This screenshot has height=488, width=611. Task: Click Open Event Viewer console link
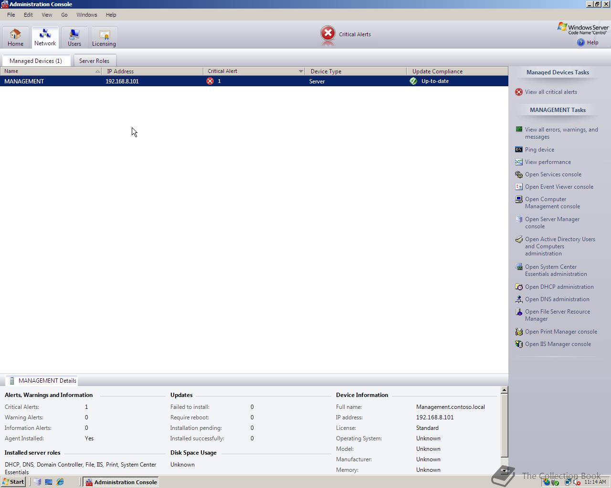(559, 187)
